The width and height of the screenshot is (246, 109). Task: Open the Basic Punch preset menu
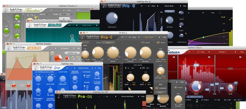150,37
